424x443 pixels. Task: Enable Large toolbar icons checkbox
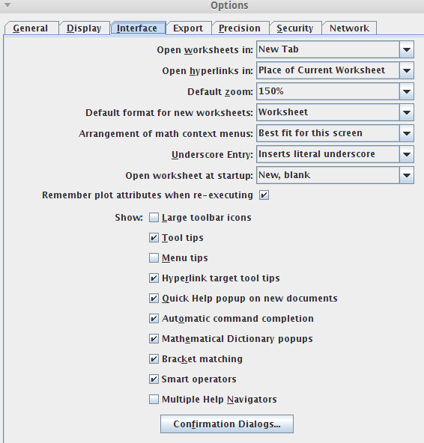tap(154, 218)
